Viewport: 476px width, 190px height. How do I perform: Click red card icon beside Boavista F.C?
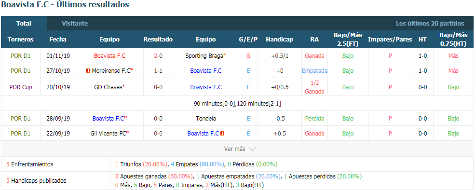(x=222, y=133)
